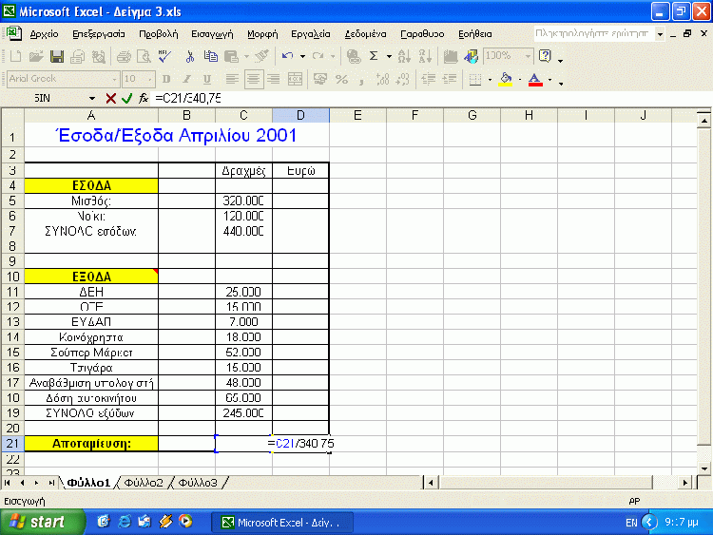
Task: Apply the Percent style icon
Action: coord(341,80)
